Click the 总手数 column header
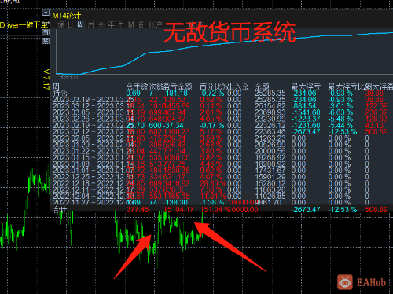393x294 pixels. pyautogui.click(x=138, y=86)
